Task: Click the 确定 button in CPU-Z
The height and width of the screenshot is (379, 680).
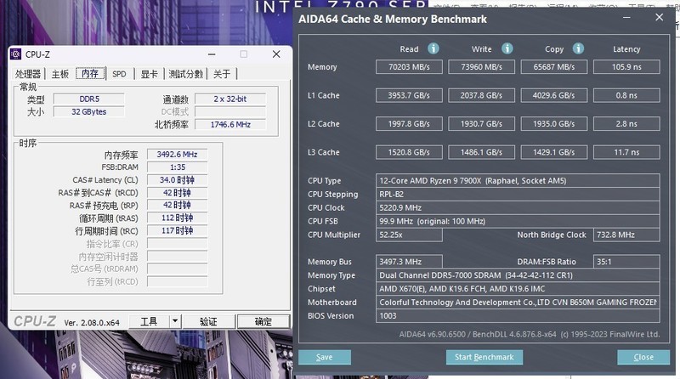Action: (263, 321)
